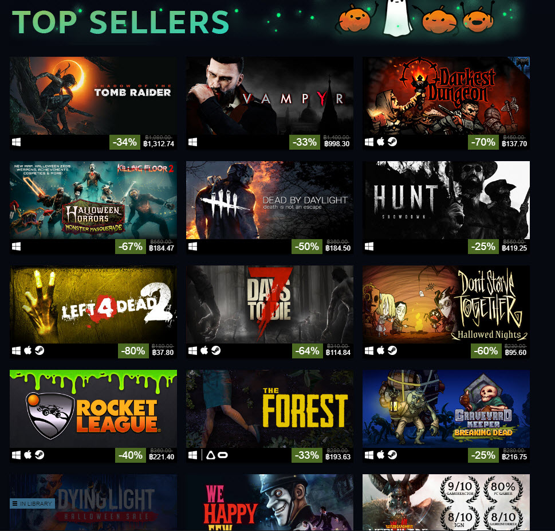Click the ฿193.63 price for The Forest
This screenshot has width=555, height=531.
tap(338, 457)
